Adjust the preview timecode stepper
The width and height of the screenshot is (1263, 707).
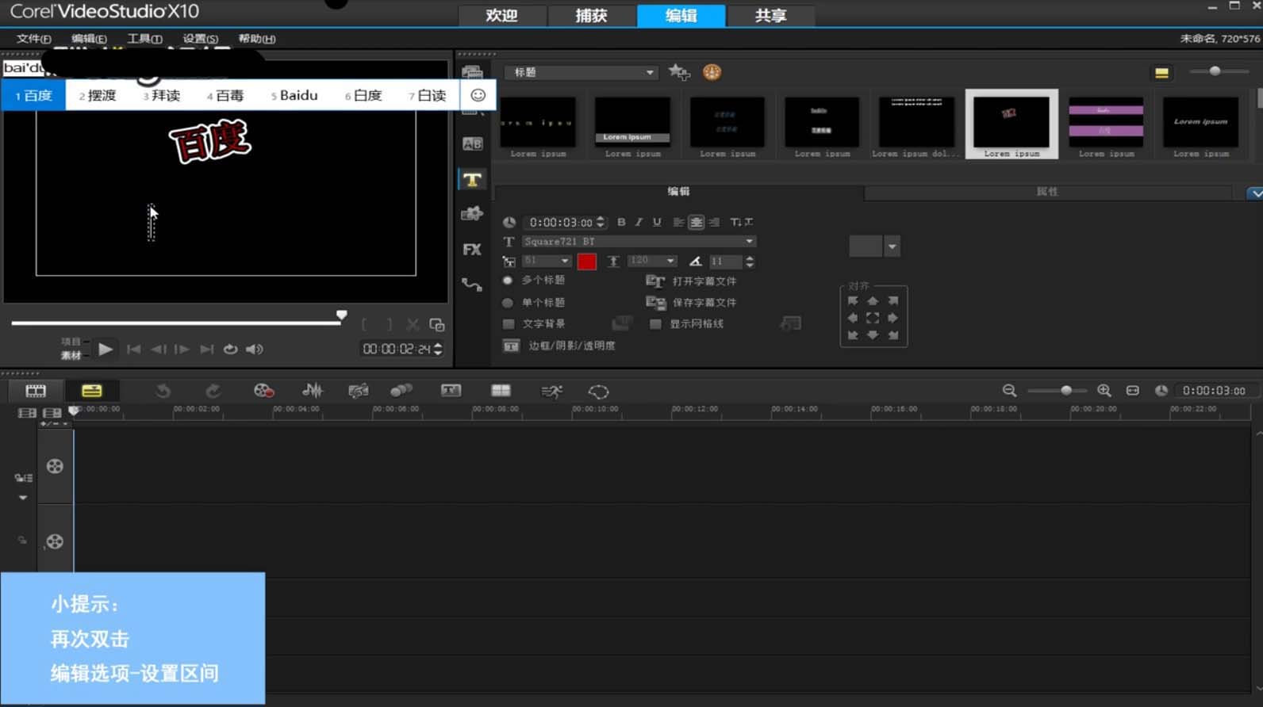(x=438, y=349)
